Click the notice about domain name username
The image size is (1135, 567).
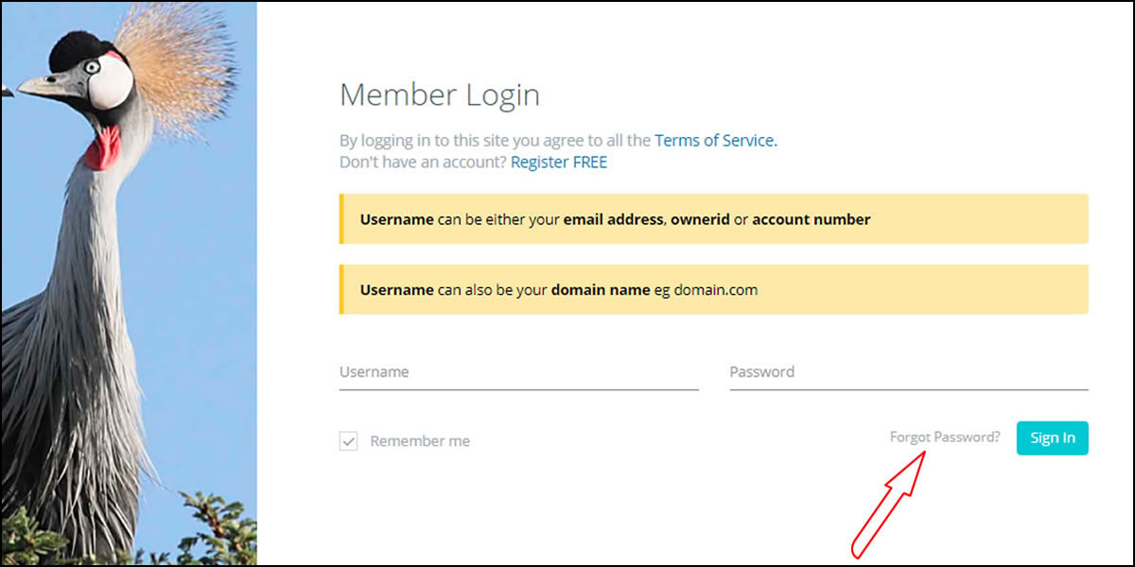[x=713, y=290]
